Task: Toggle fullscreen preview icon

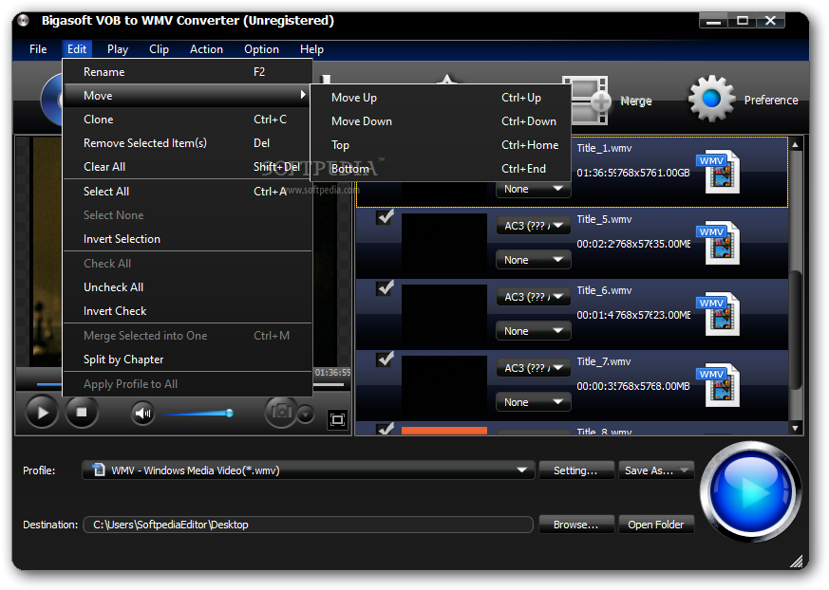Action: 337,420
